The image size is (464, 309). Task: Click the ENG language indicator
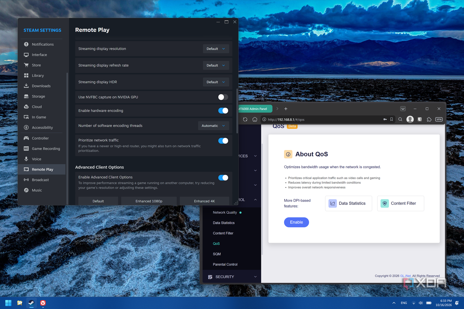pos(404,303)
